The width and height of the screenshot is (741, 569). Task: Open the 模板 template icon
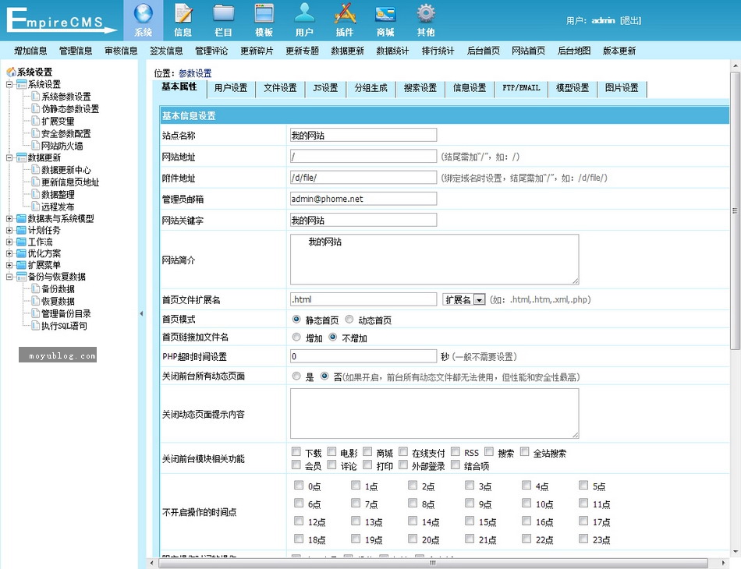[x=264, y=14]
